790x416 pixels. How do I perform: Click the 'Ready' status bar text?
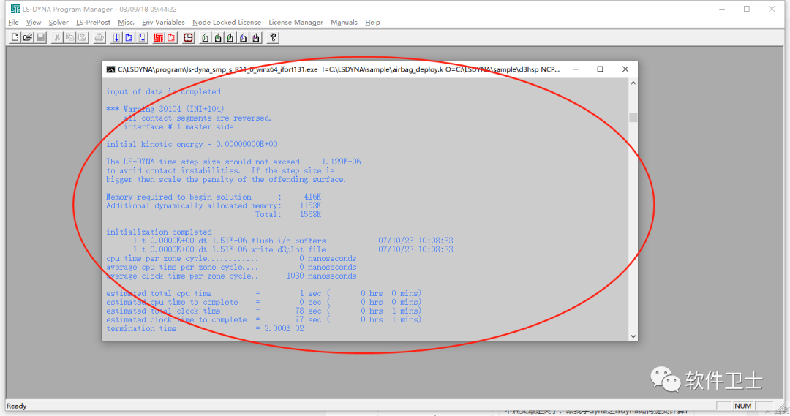click(x=17, y=406)
